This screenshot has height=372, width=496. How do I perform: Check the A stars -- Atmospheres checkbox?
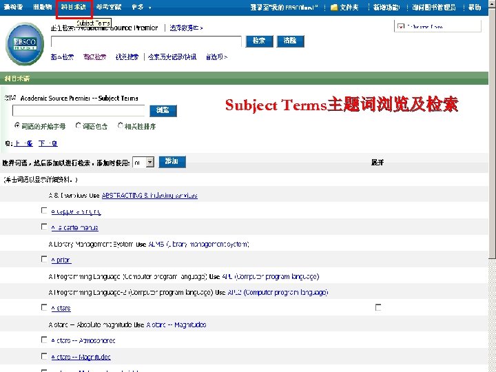click(44, 340)
